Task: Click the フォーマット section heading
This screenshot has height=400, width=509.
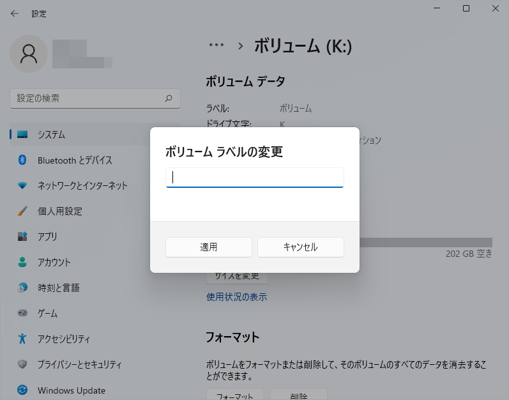Action: click(232, 337)
